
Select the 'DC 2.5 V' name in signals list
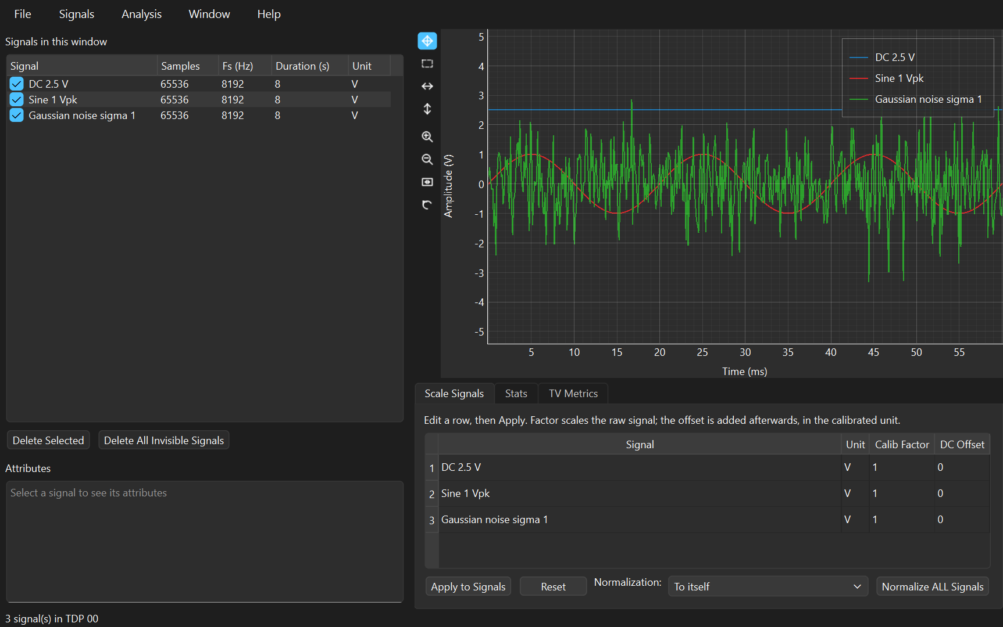point(48,84)
